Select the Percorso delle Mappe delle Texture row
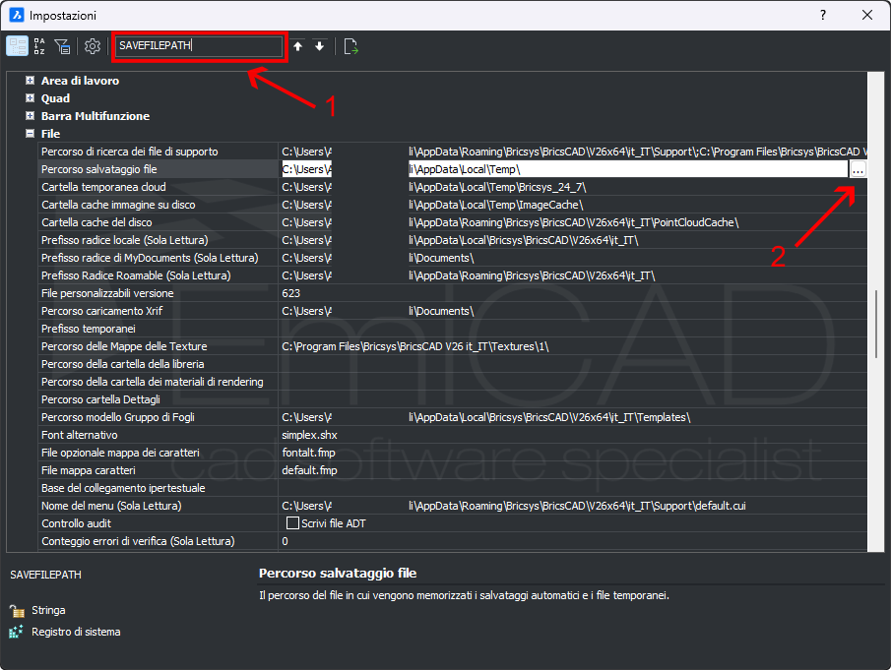This screenshot has height=670, width=891. point(124,346)
